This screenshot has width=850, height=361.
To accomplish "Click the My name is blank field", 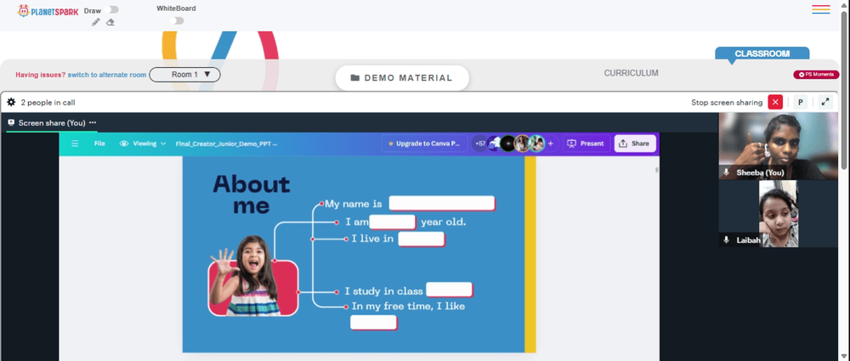I will (x=442, y=204).
